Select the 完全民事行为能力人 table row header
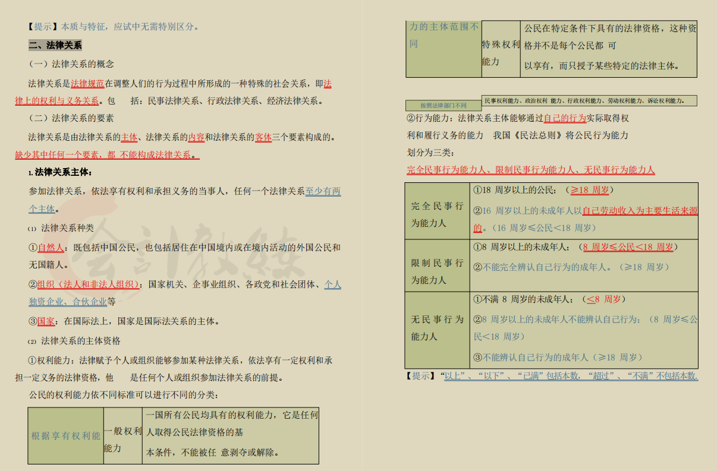The height and width of the screenshot is (471, 717). click(436, 211)
